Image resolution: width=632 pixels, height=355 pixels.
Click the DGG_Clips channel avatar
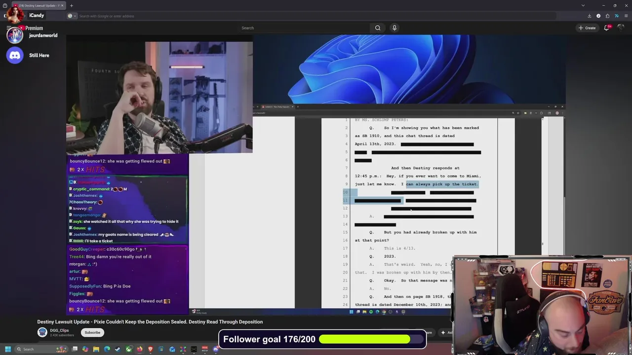42,332
